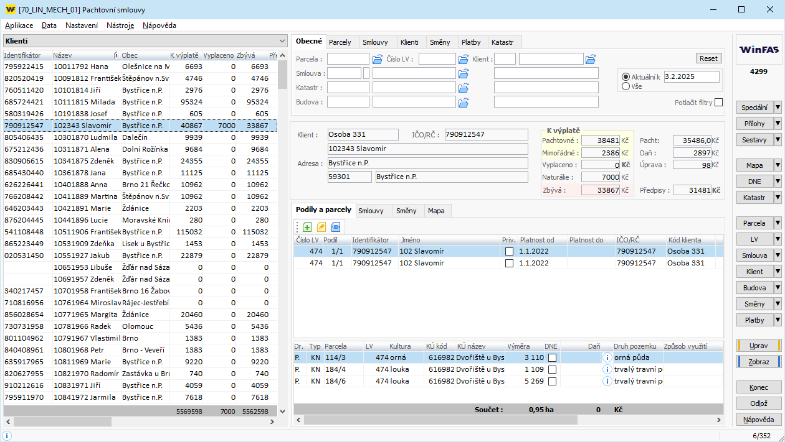Viewport: 785px width, 442px height.
Task: Open folder lookup beside the Parcela field
Action: (378, 59)
